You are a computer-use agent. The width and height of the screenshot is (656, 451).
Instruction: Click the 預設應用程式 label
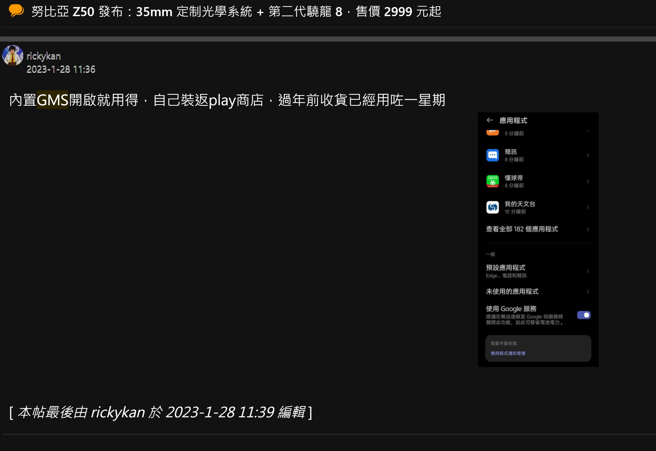[x=505, y=268]
